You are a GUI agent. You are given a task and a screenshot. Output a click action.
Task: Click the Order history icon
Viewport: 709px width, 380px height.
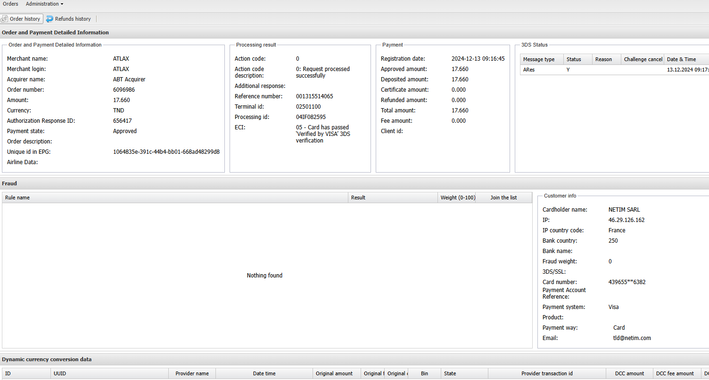(5, 19)
